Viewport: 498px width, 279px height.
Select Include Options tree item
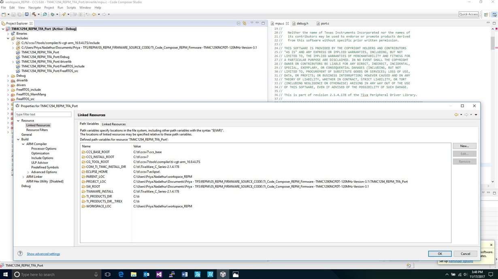(x=42, y=158)
